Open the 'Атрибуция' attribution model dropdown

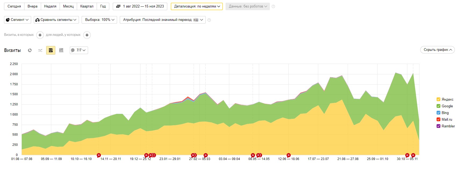[162, 20]
